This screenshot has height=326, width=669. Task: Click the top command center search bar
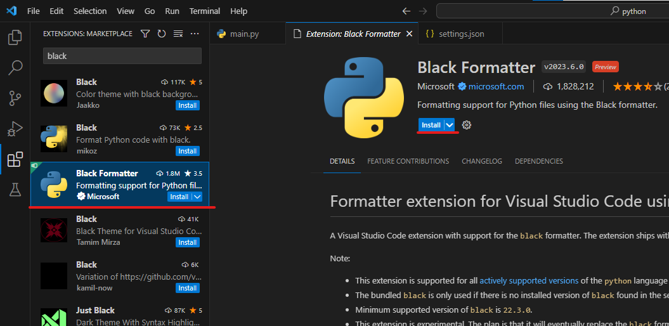553,11
